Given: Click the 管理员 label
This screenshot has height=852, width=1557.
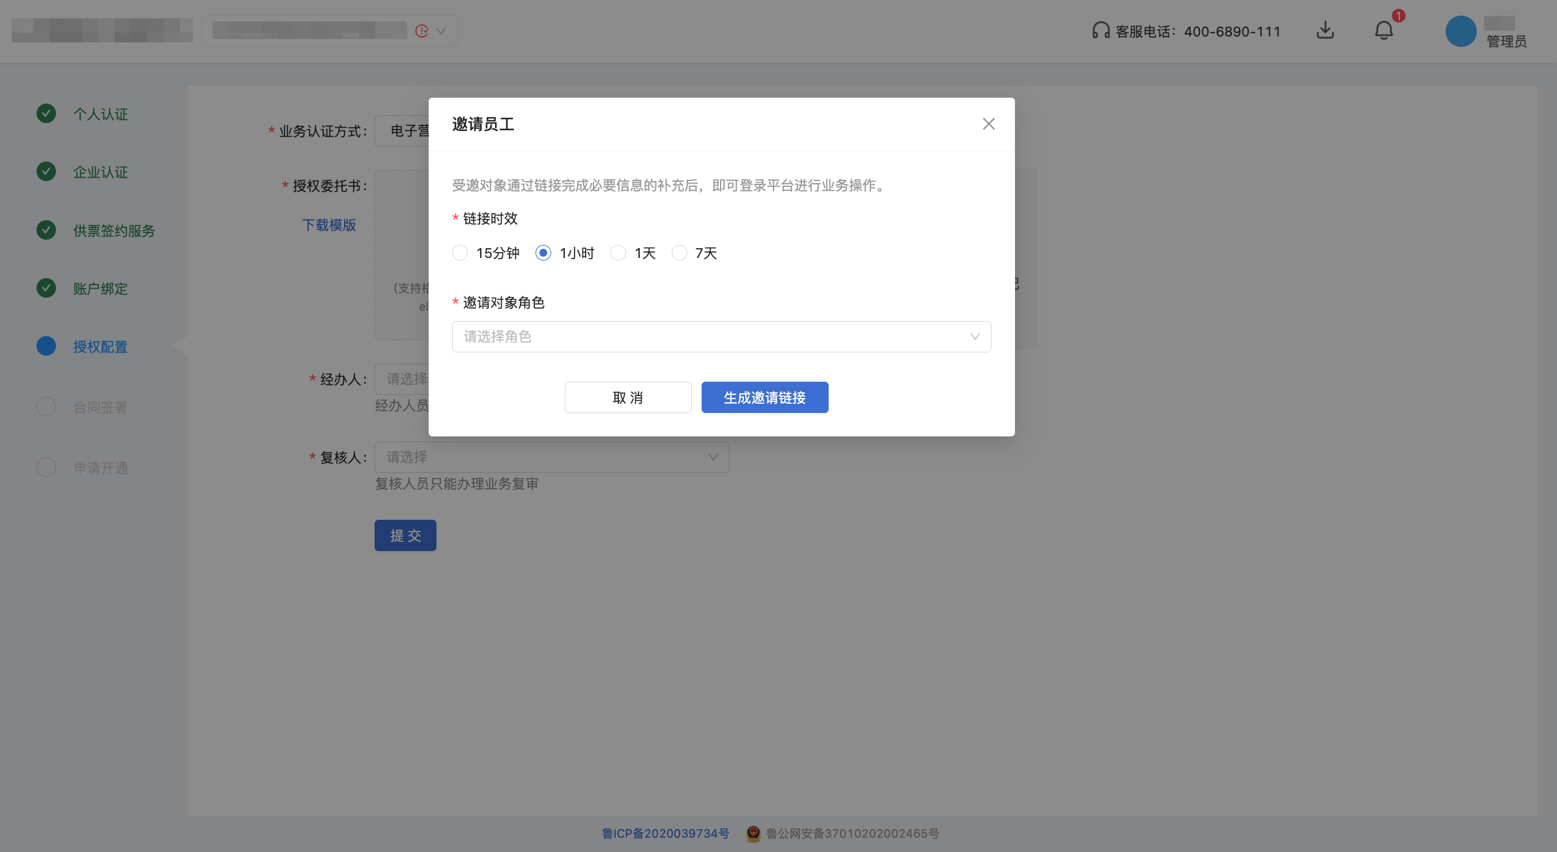Looking at the screenshot, I should click(x=1506, y=42).
